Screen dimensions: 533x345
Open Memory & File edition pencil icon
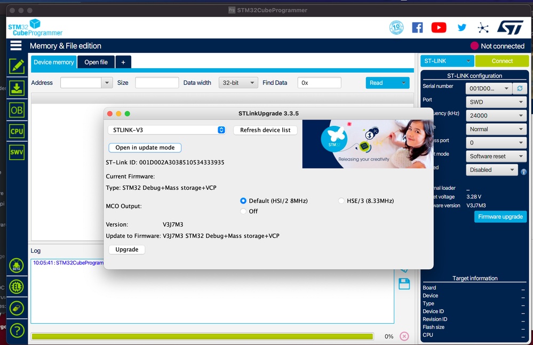17,66
